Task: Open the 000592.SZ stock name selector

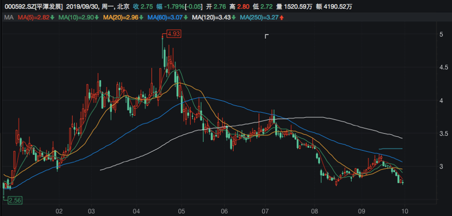Action: pyautogui.click(x=32, y=7)
